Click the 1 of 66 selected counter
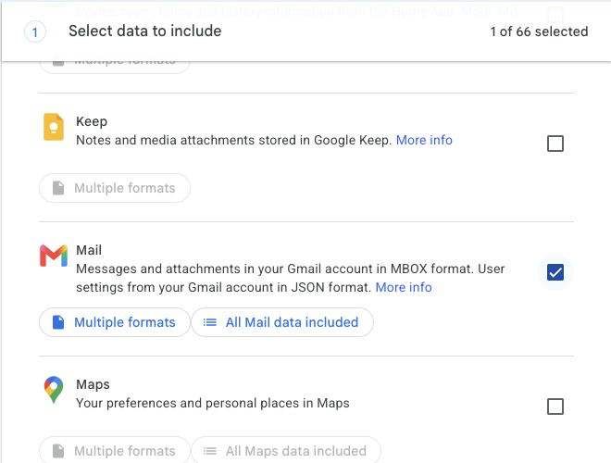Image resolution: width=611 pixels, height=463 pixels. coord(539,31)
